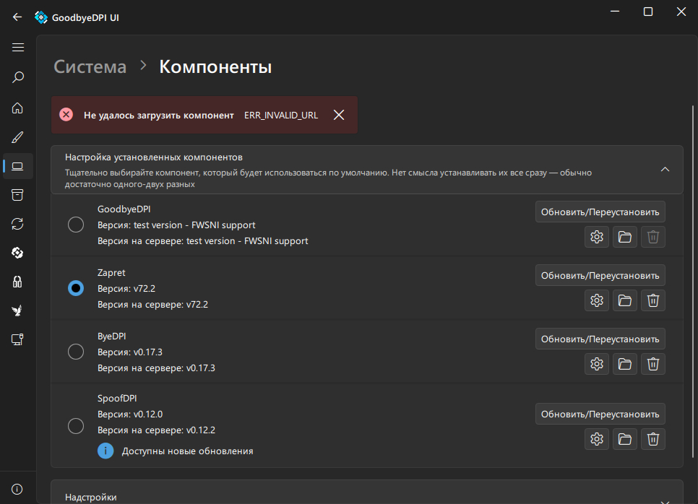Open the brush personalization sidebar icon
Image resolution: width=698 pixels, height=504 pixels.
click(x=18, y=137)
